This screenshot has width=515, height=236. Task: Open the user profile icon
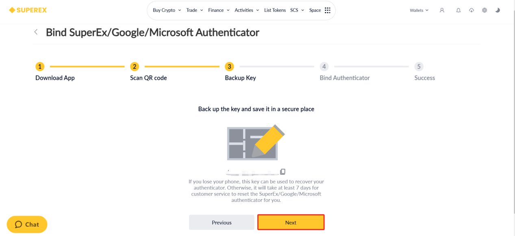coord(442,10)
